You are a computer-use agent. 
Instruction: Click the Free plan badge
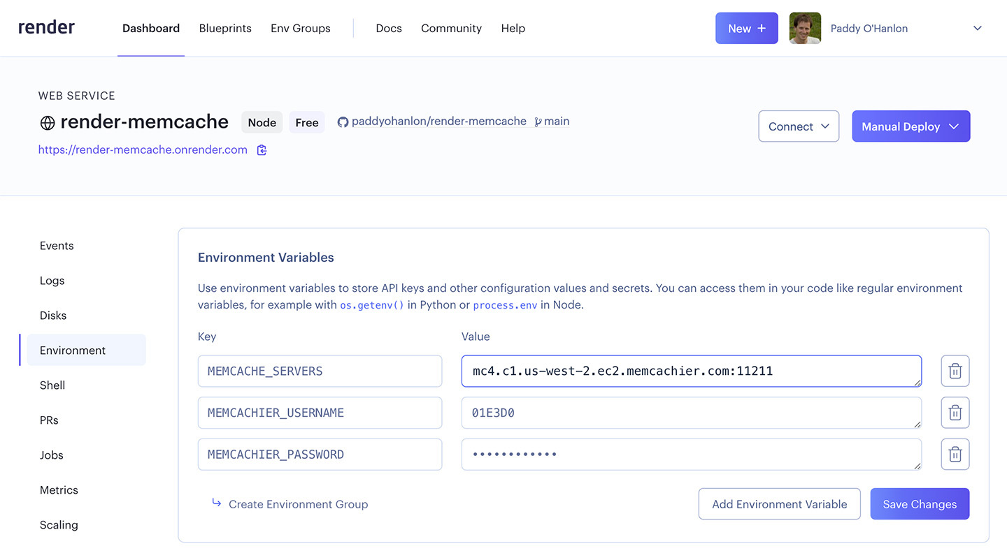click(307, 122)
